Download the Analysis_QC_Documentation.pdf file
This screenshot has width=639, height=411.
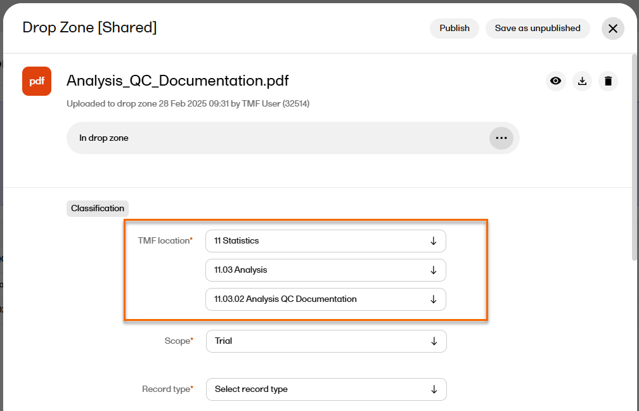[582, 81]
